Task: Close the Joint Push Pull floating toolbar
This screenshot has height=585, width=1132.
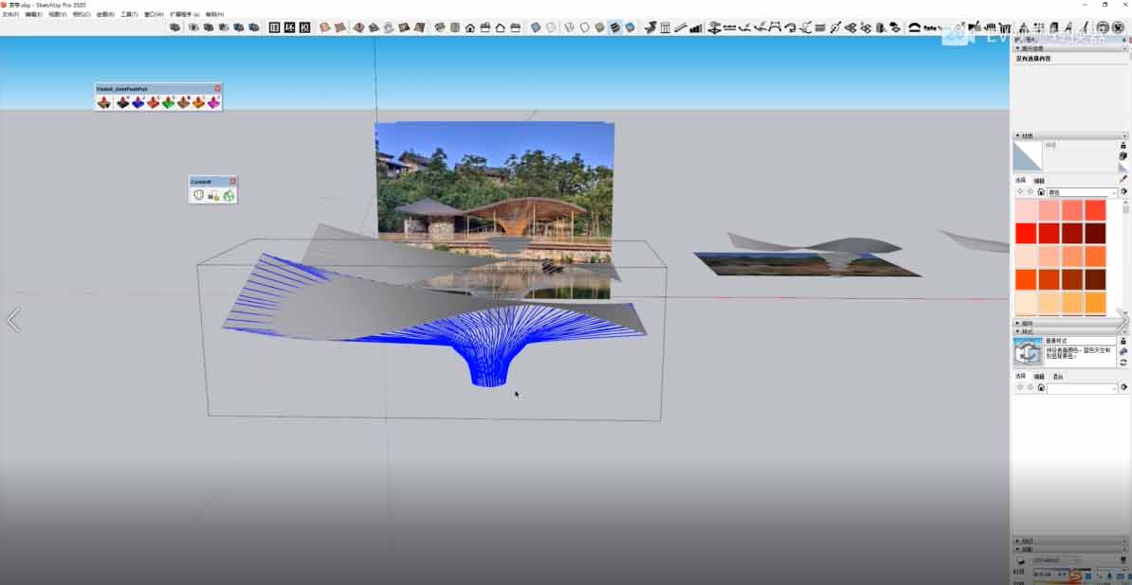Action: click(x=217, y=89)
